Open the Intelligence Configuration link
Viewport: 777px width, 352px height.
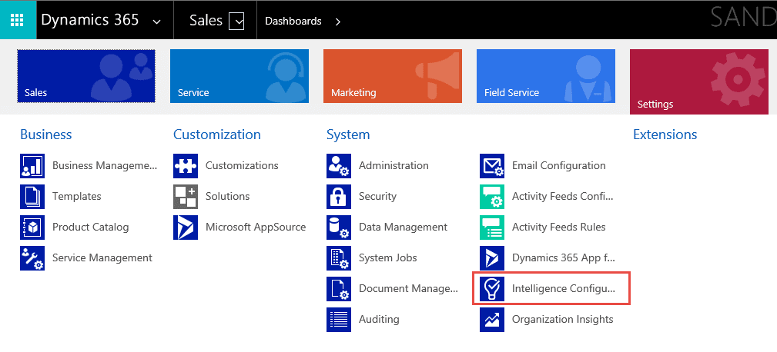(x=564, y=289)
